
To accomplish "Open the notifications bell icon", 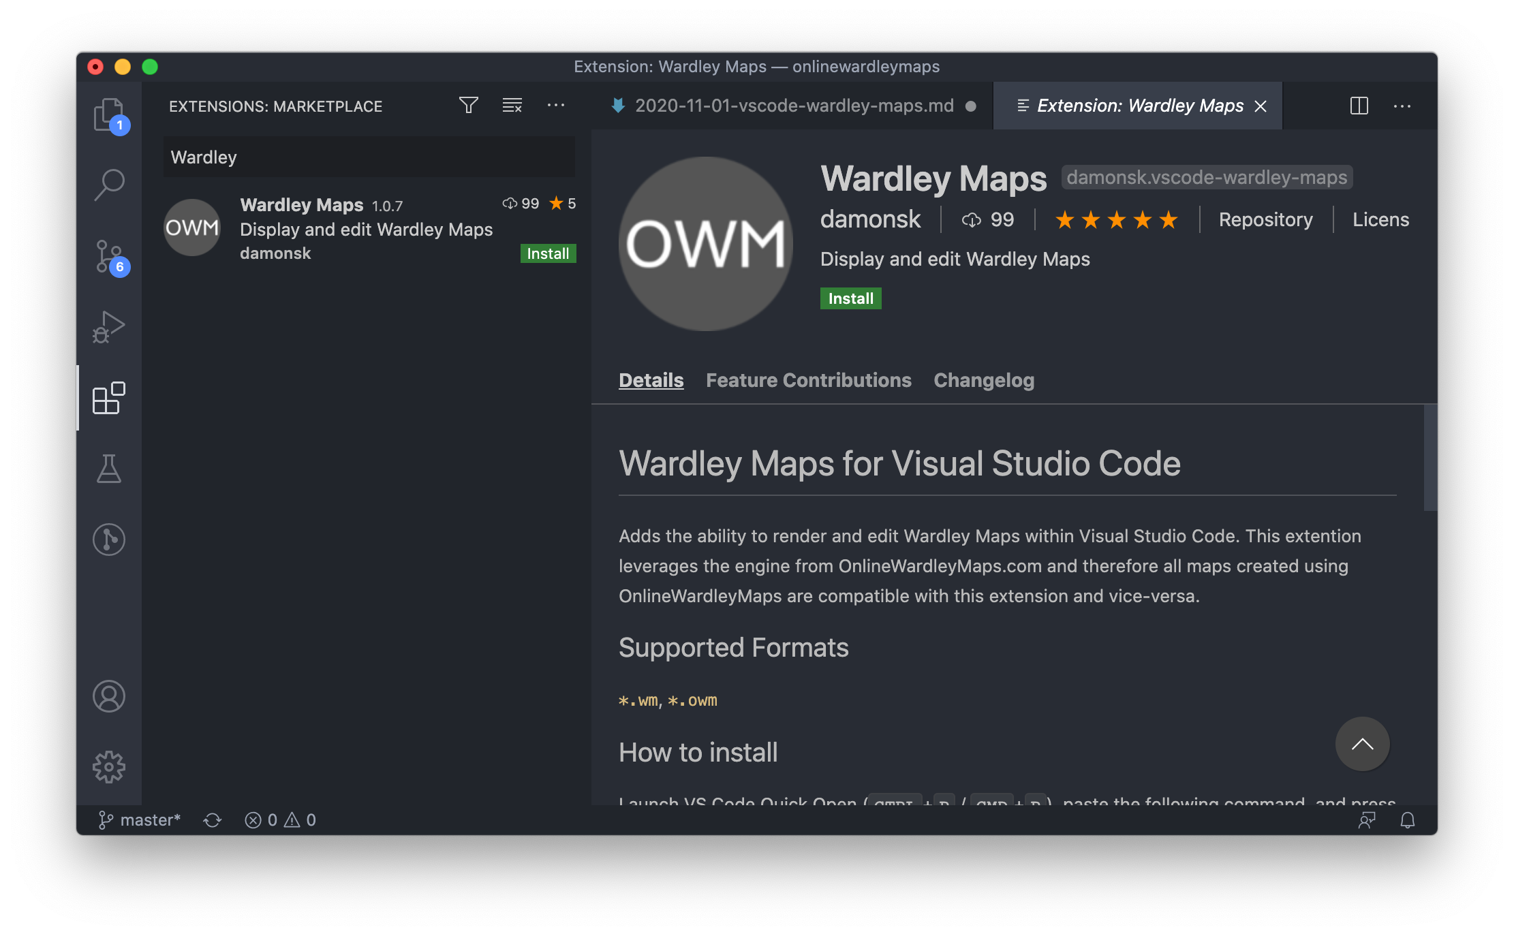I will [x=1408, y=820].
